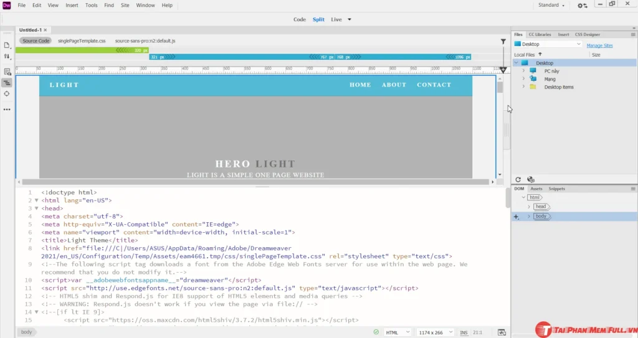The width and height of the screenshot is (638, 338).
Task: Expand the Mạng tree node
Action: tap(523, 79)
